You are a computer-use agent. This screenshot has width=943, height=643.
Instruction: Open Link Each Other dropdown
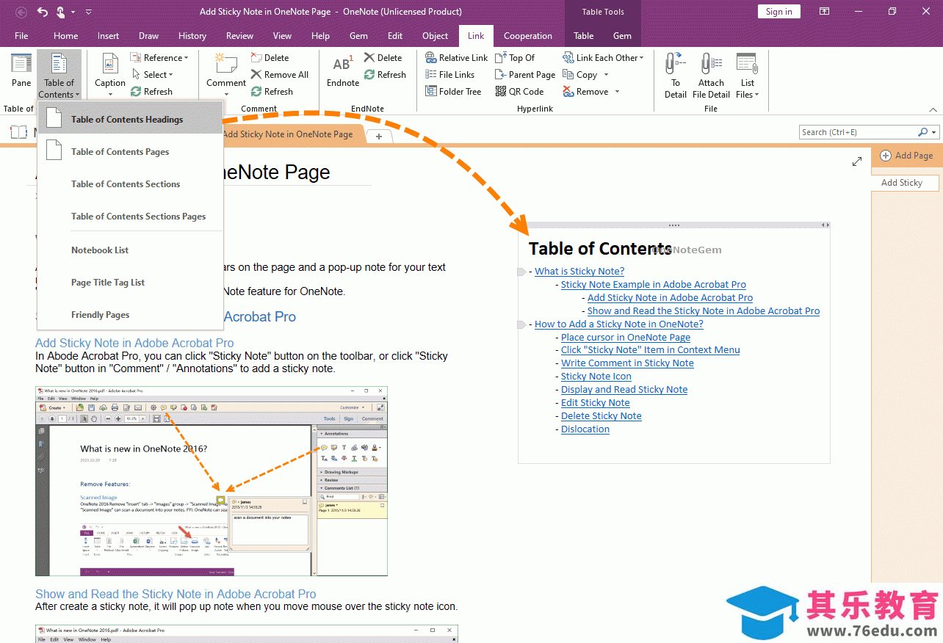point(603,58)
